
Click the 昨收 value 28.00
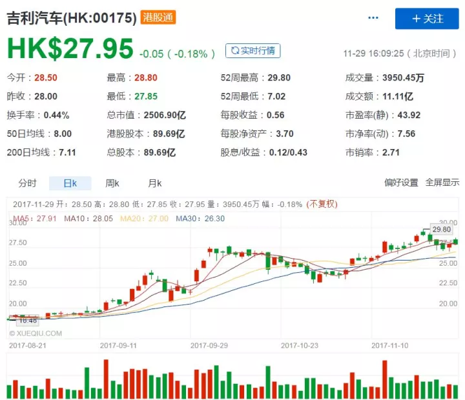click(x=46, y=96)
